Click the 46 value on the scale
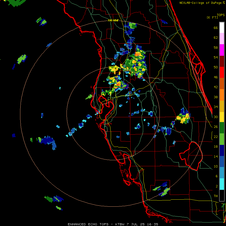The image size is (226, 226). [216, 77]
